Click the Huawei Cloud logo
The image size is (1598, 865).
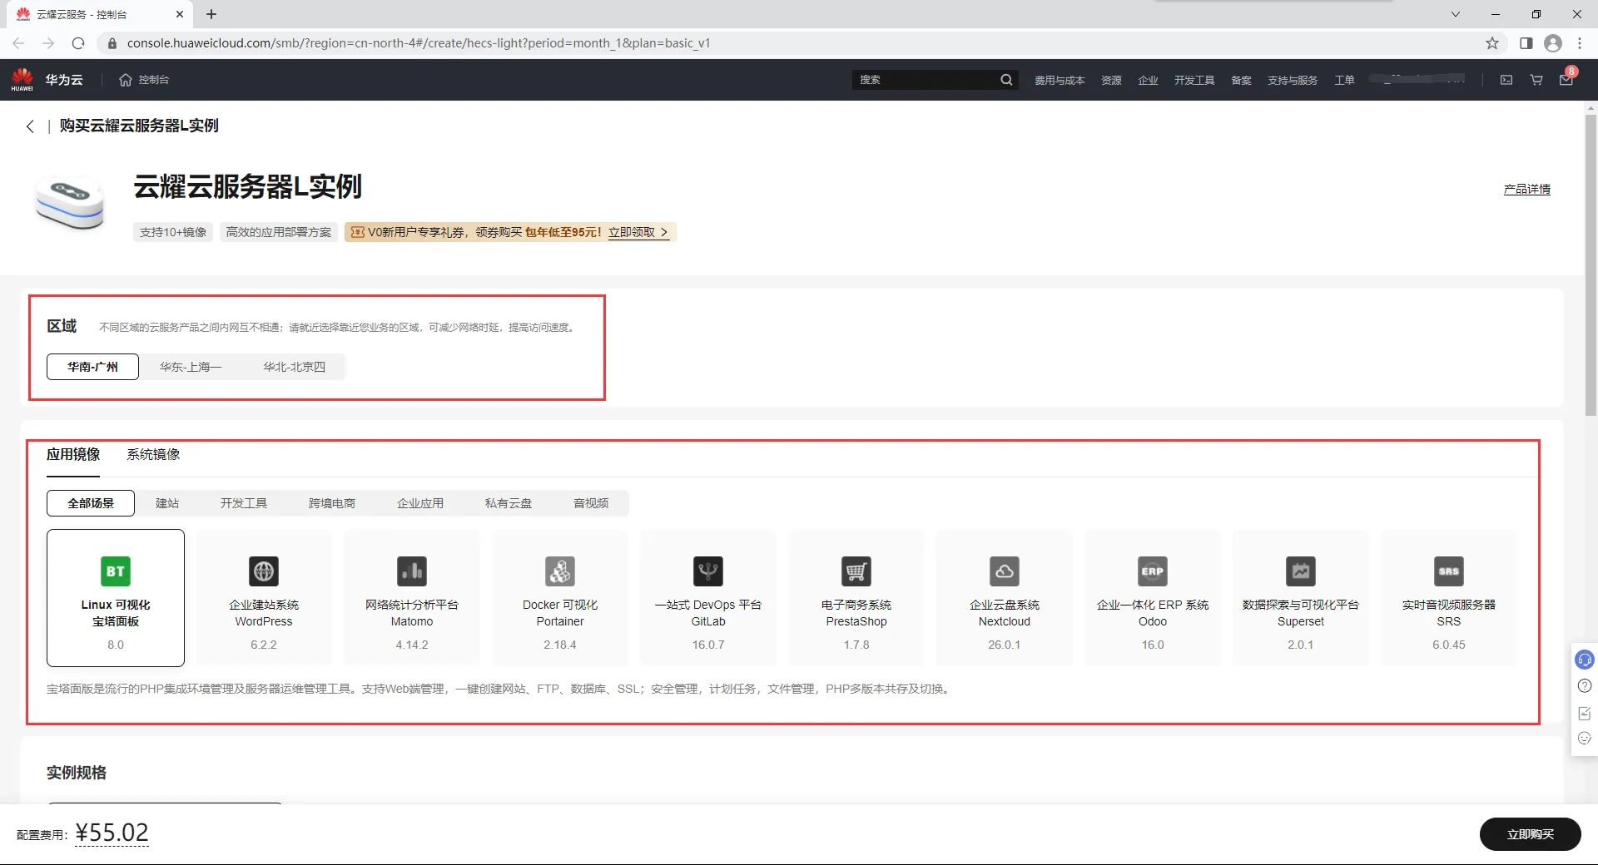[x=22, y=79]
